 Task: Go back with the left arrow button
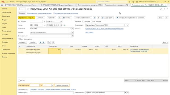pyautogui.click(x=20, y=9)
